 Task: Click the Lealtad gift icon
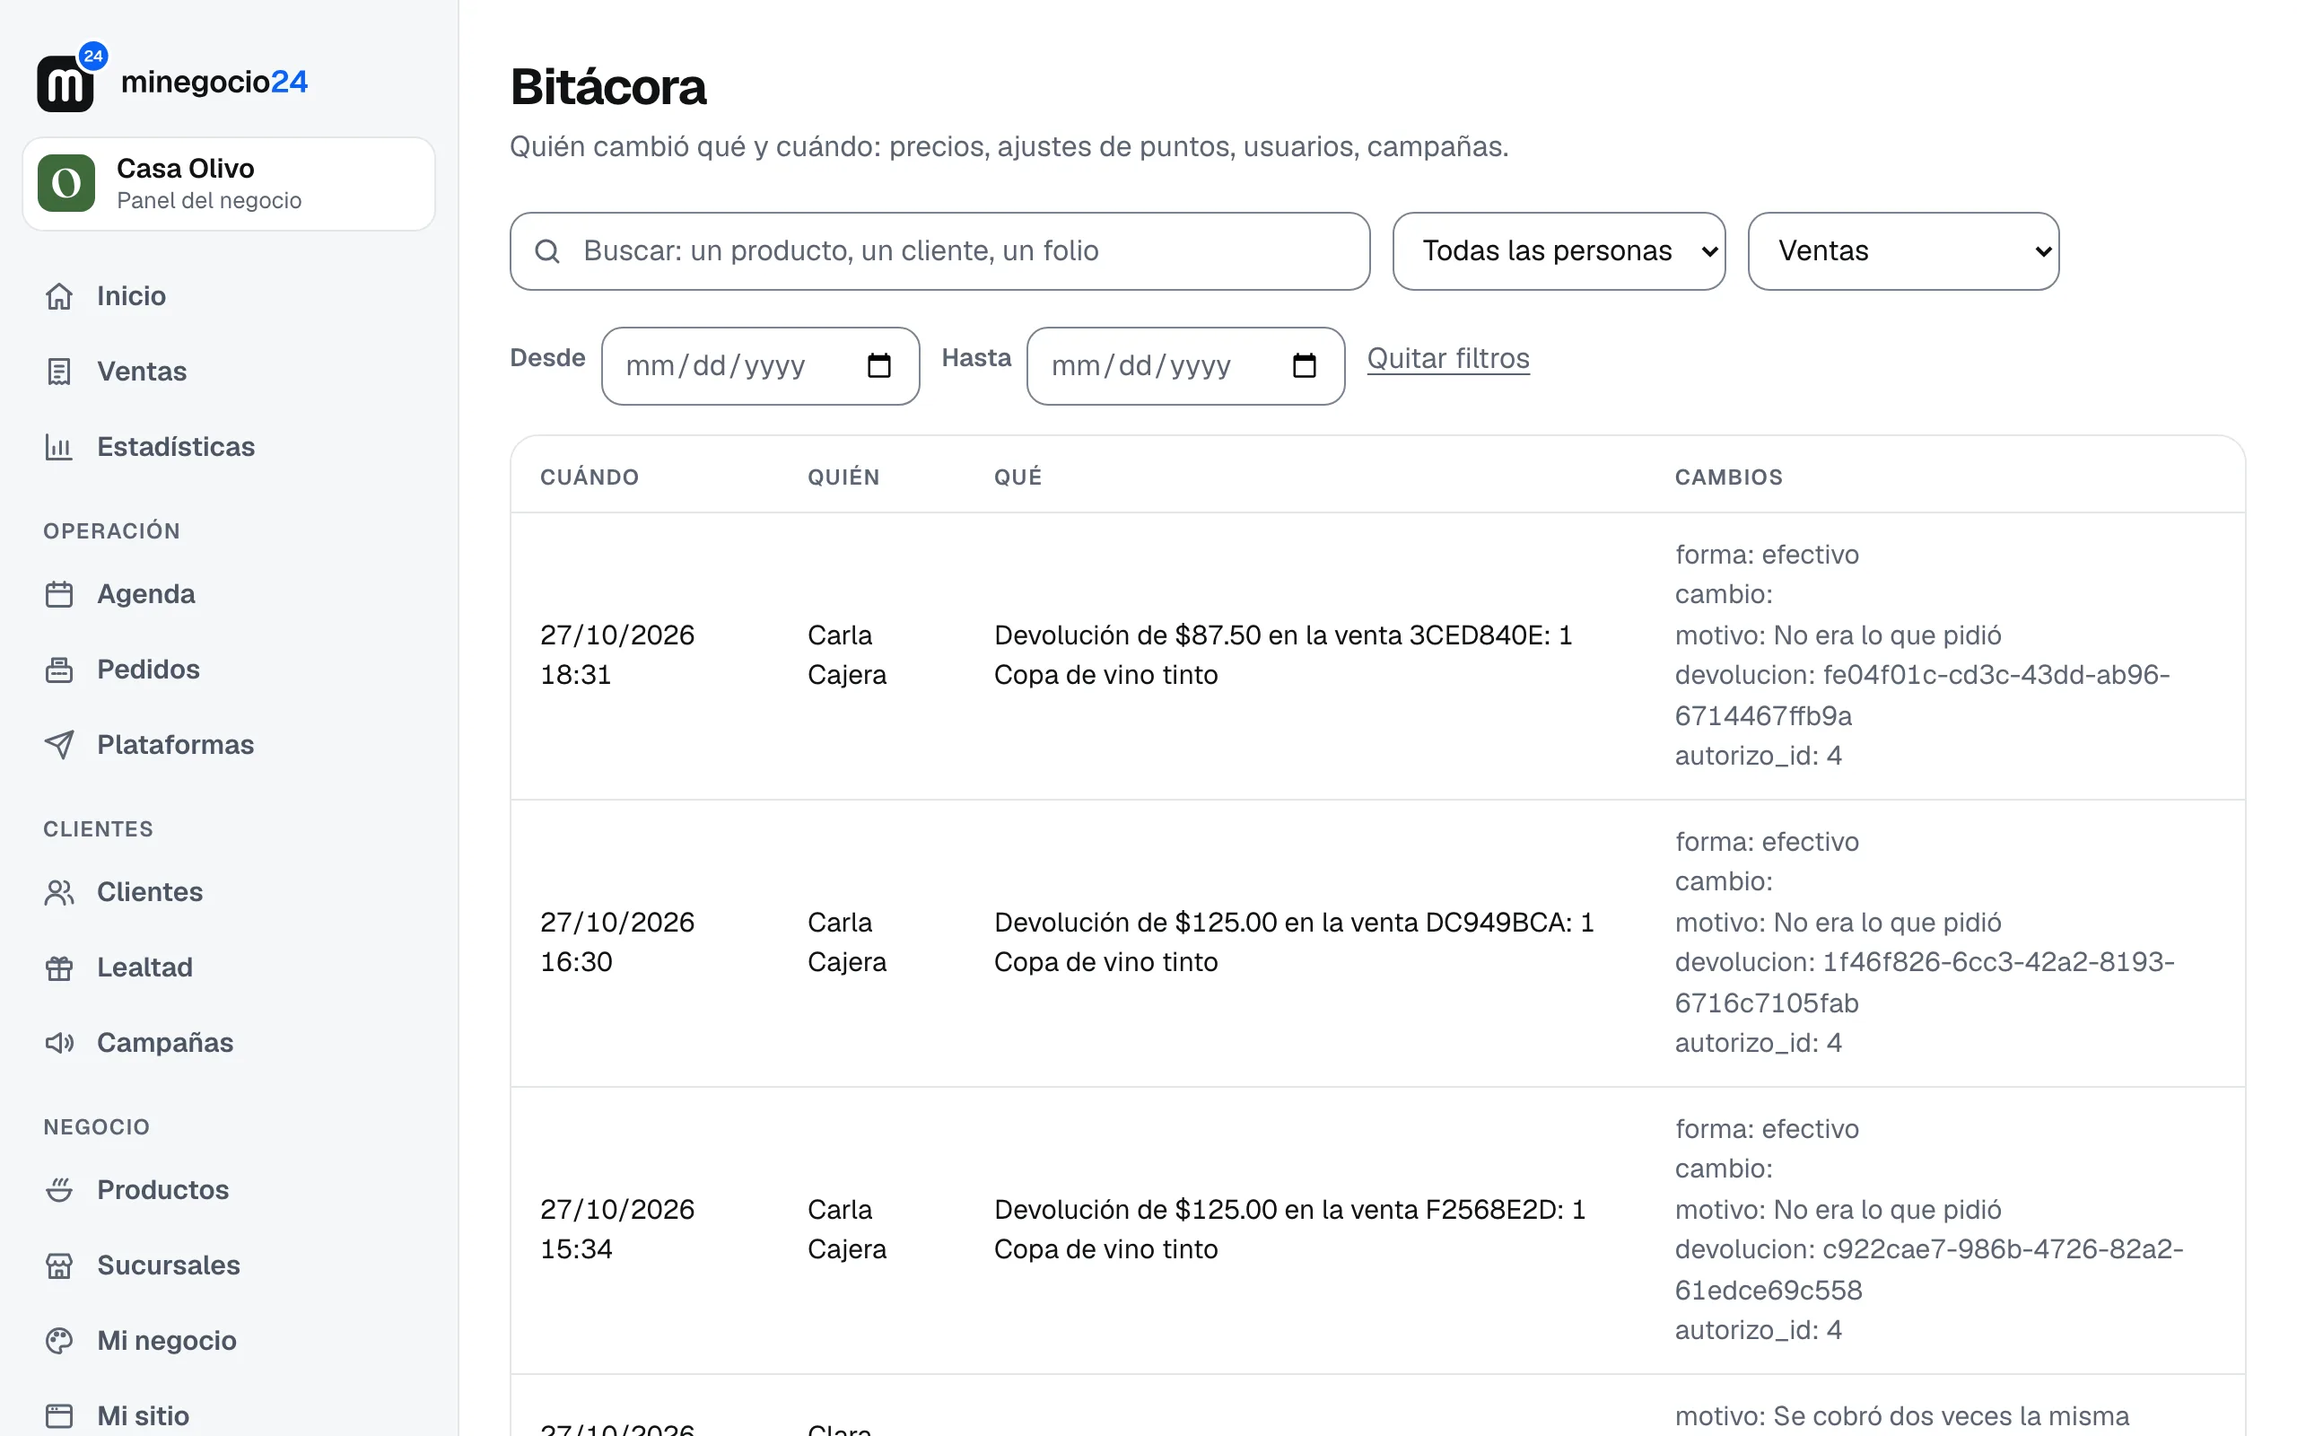coord(59,968)
